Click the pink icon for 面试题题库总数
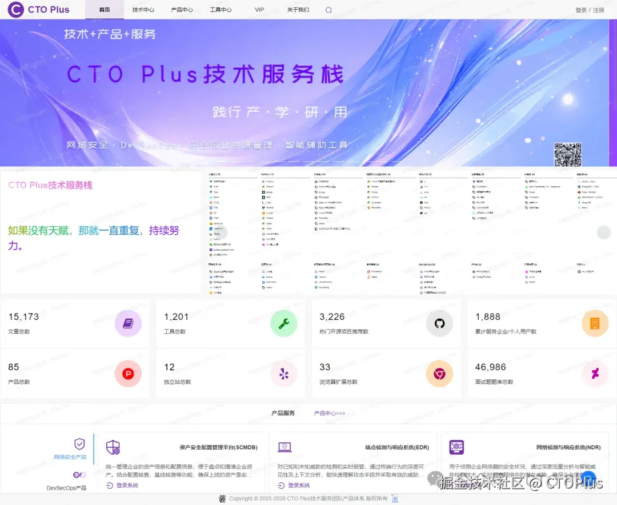 point(595,374)
